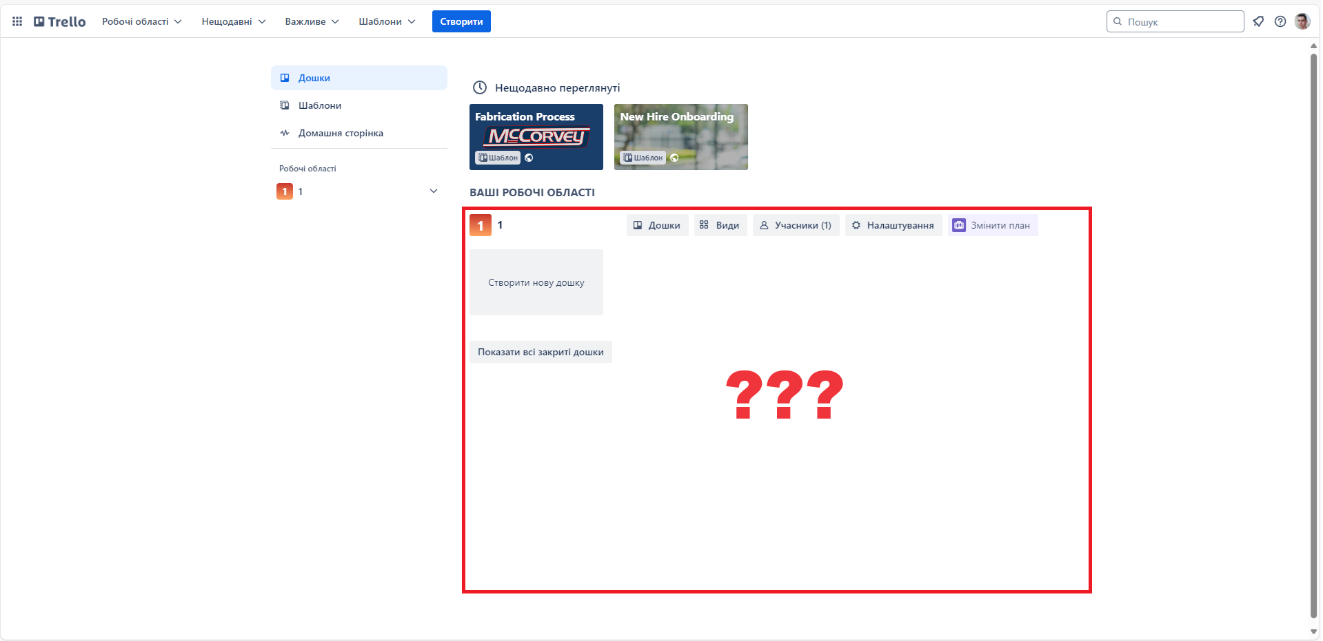Open Домашня сторінка in sidebar
1323x641 pixels.
point(359,133)
